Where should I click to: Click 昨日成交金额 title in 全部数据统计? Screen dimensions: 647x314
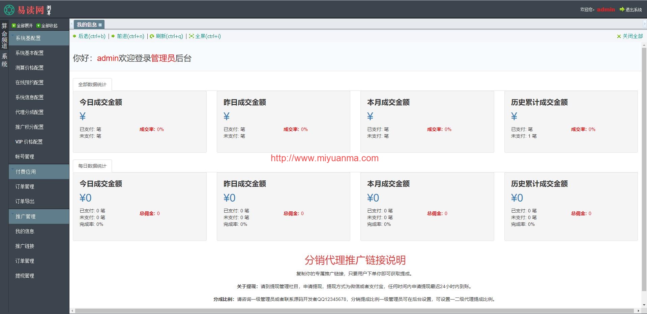(245, 102)
